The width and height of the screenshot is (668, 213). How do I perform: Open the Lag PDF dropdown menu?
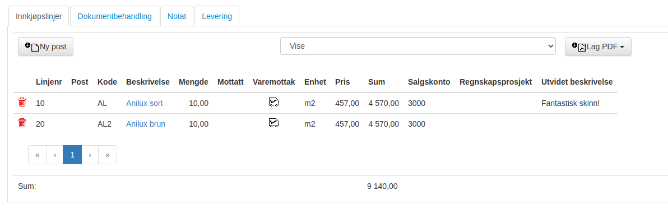tap(598, 47)
